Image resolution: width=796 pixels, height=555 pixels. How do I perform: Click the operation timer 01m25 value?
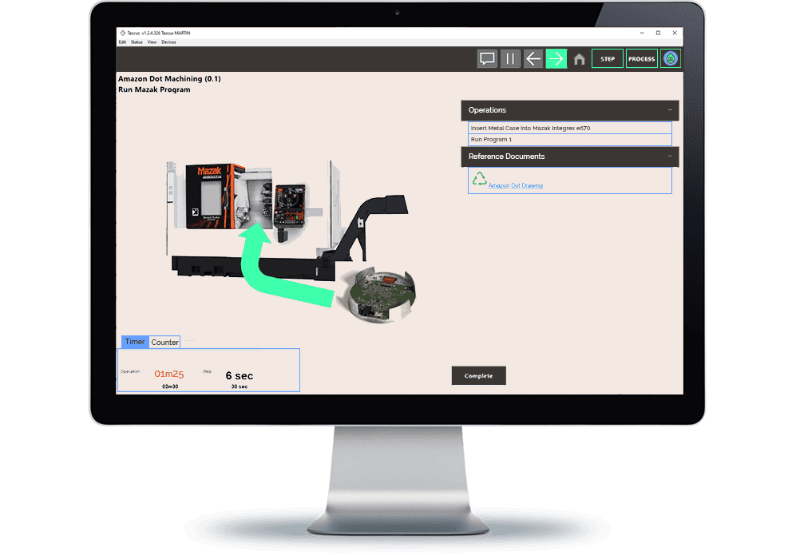pos(169,374)
